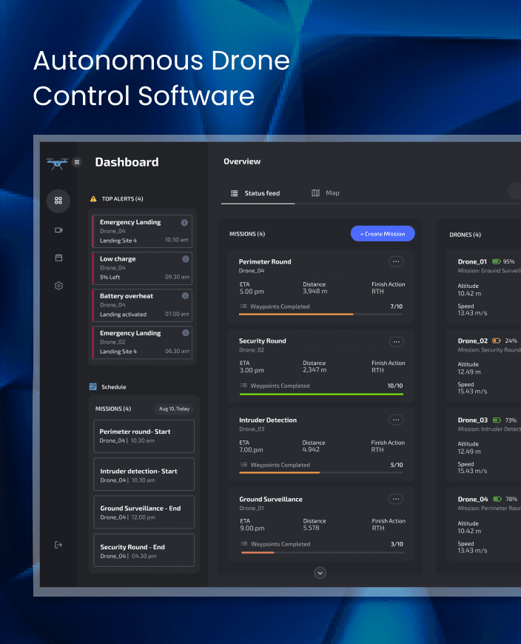Screen dimensions: 521x644
Task: Open the Drone_01 drone card
Action: pyautogui.click(x=484, y=286)
